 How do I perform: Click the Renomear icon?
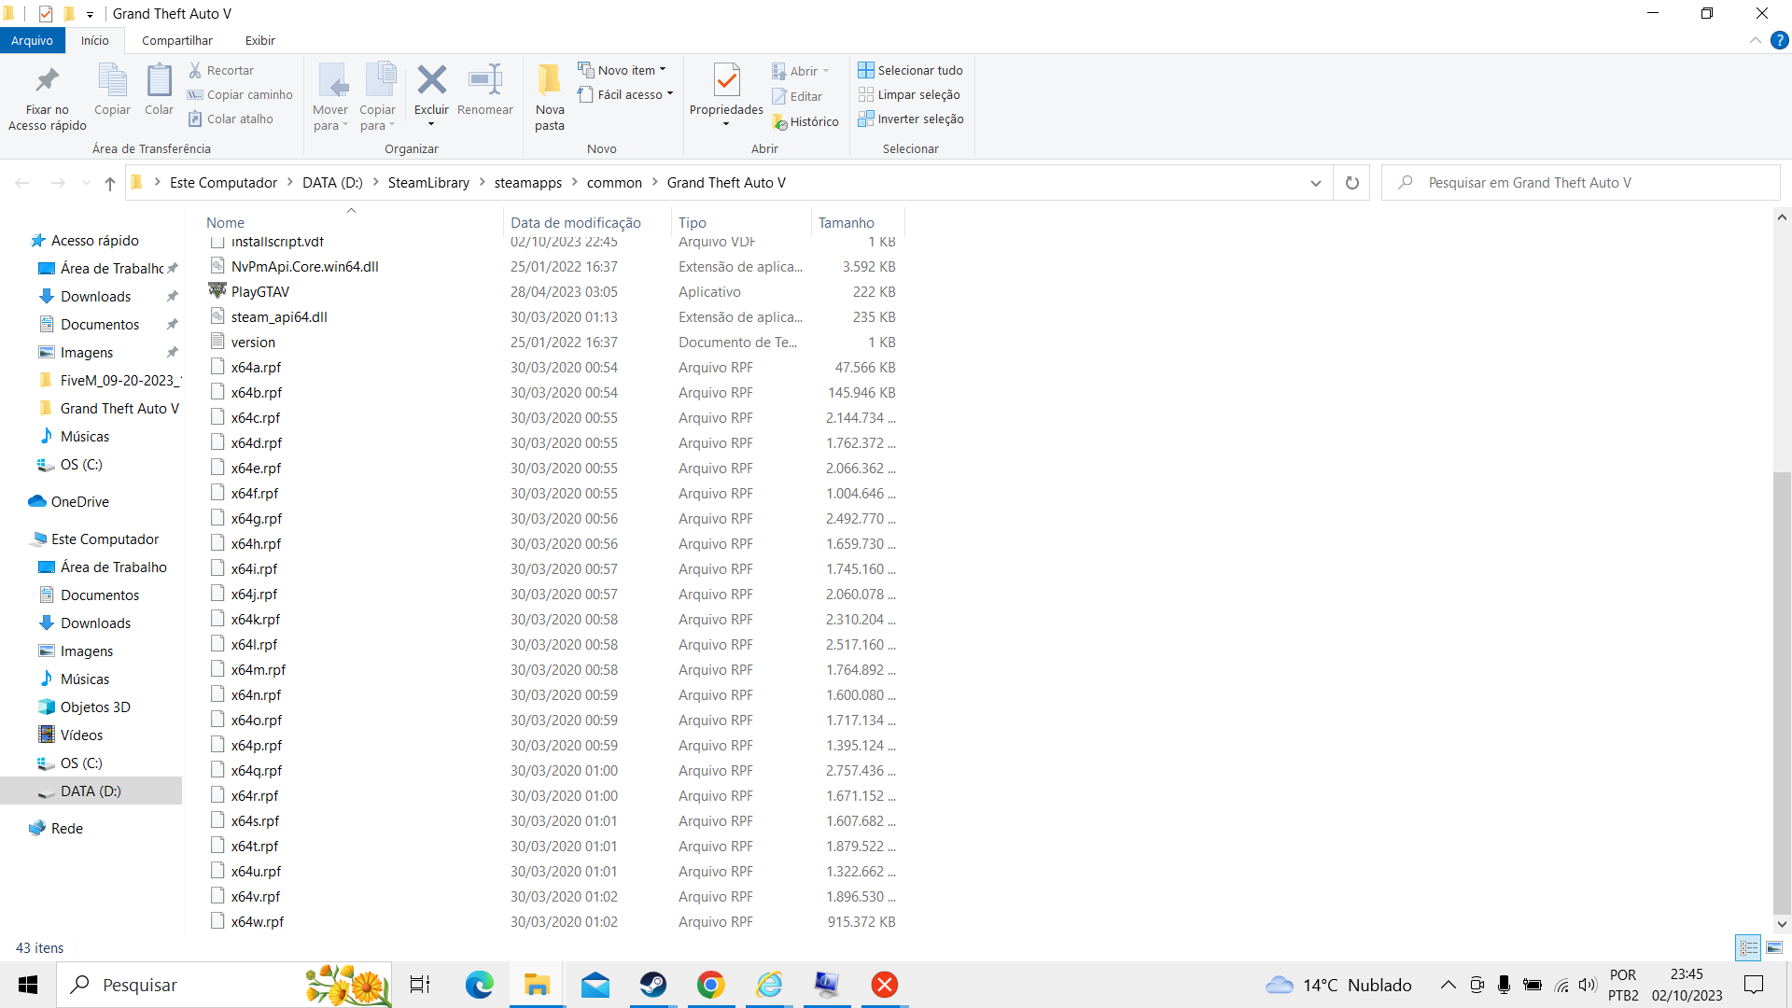point(485,80)
